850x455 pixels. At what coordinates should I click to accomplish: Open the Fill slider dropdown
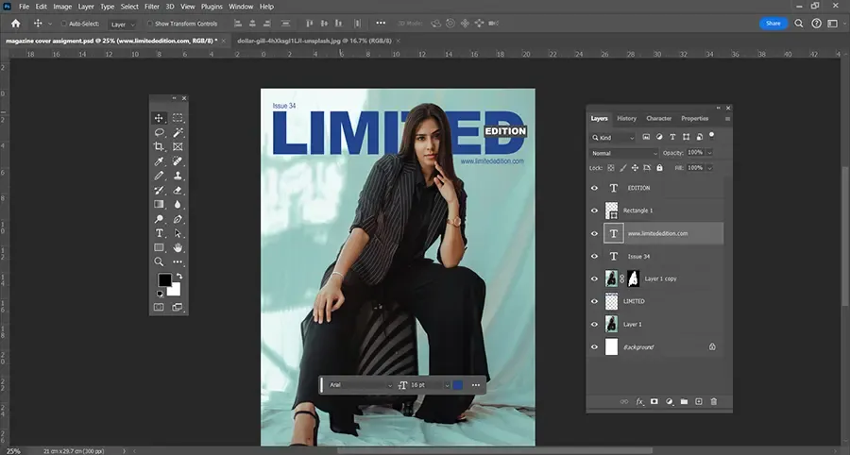709,168
